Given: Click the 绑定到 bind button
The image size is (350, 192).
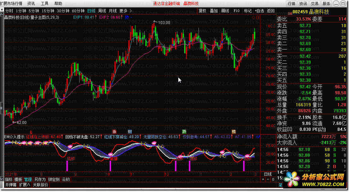Looking at the screenshot, I should [x=54, y=179].
